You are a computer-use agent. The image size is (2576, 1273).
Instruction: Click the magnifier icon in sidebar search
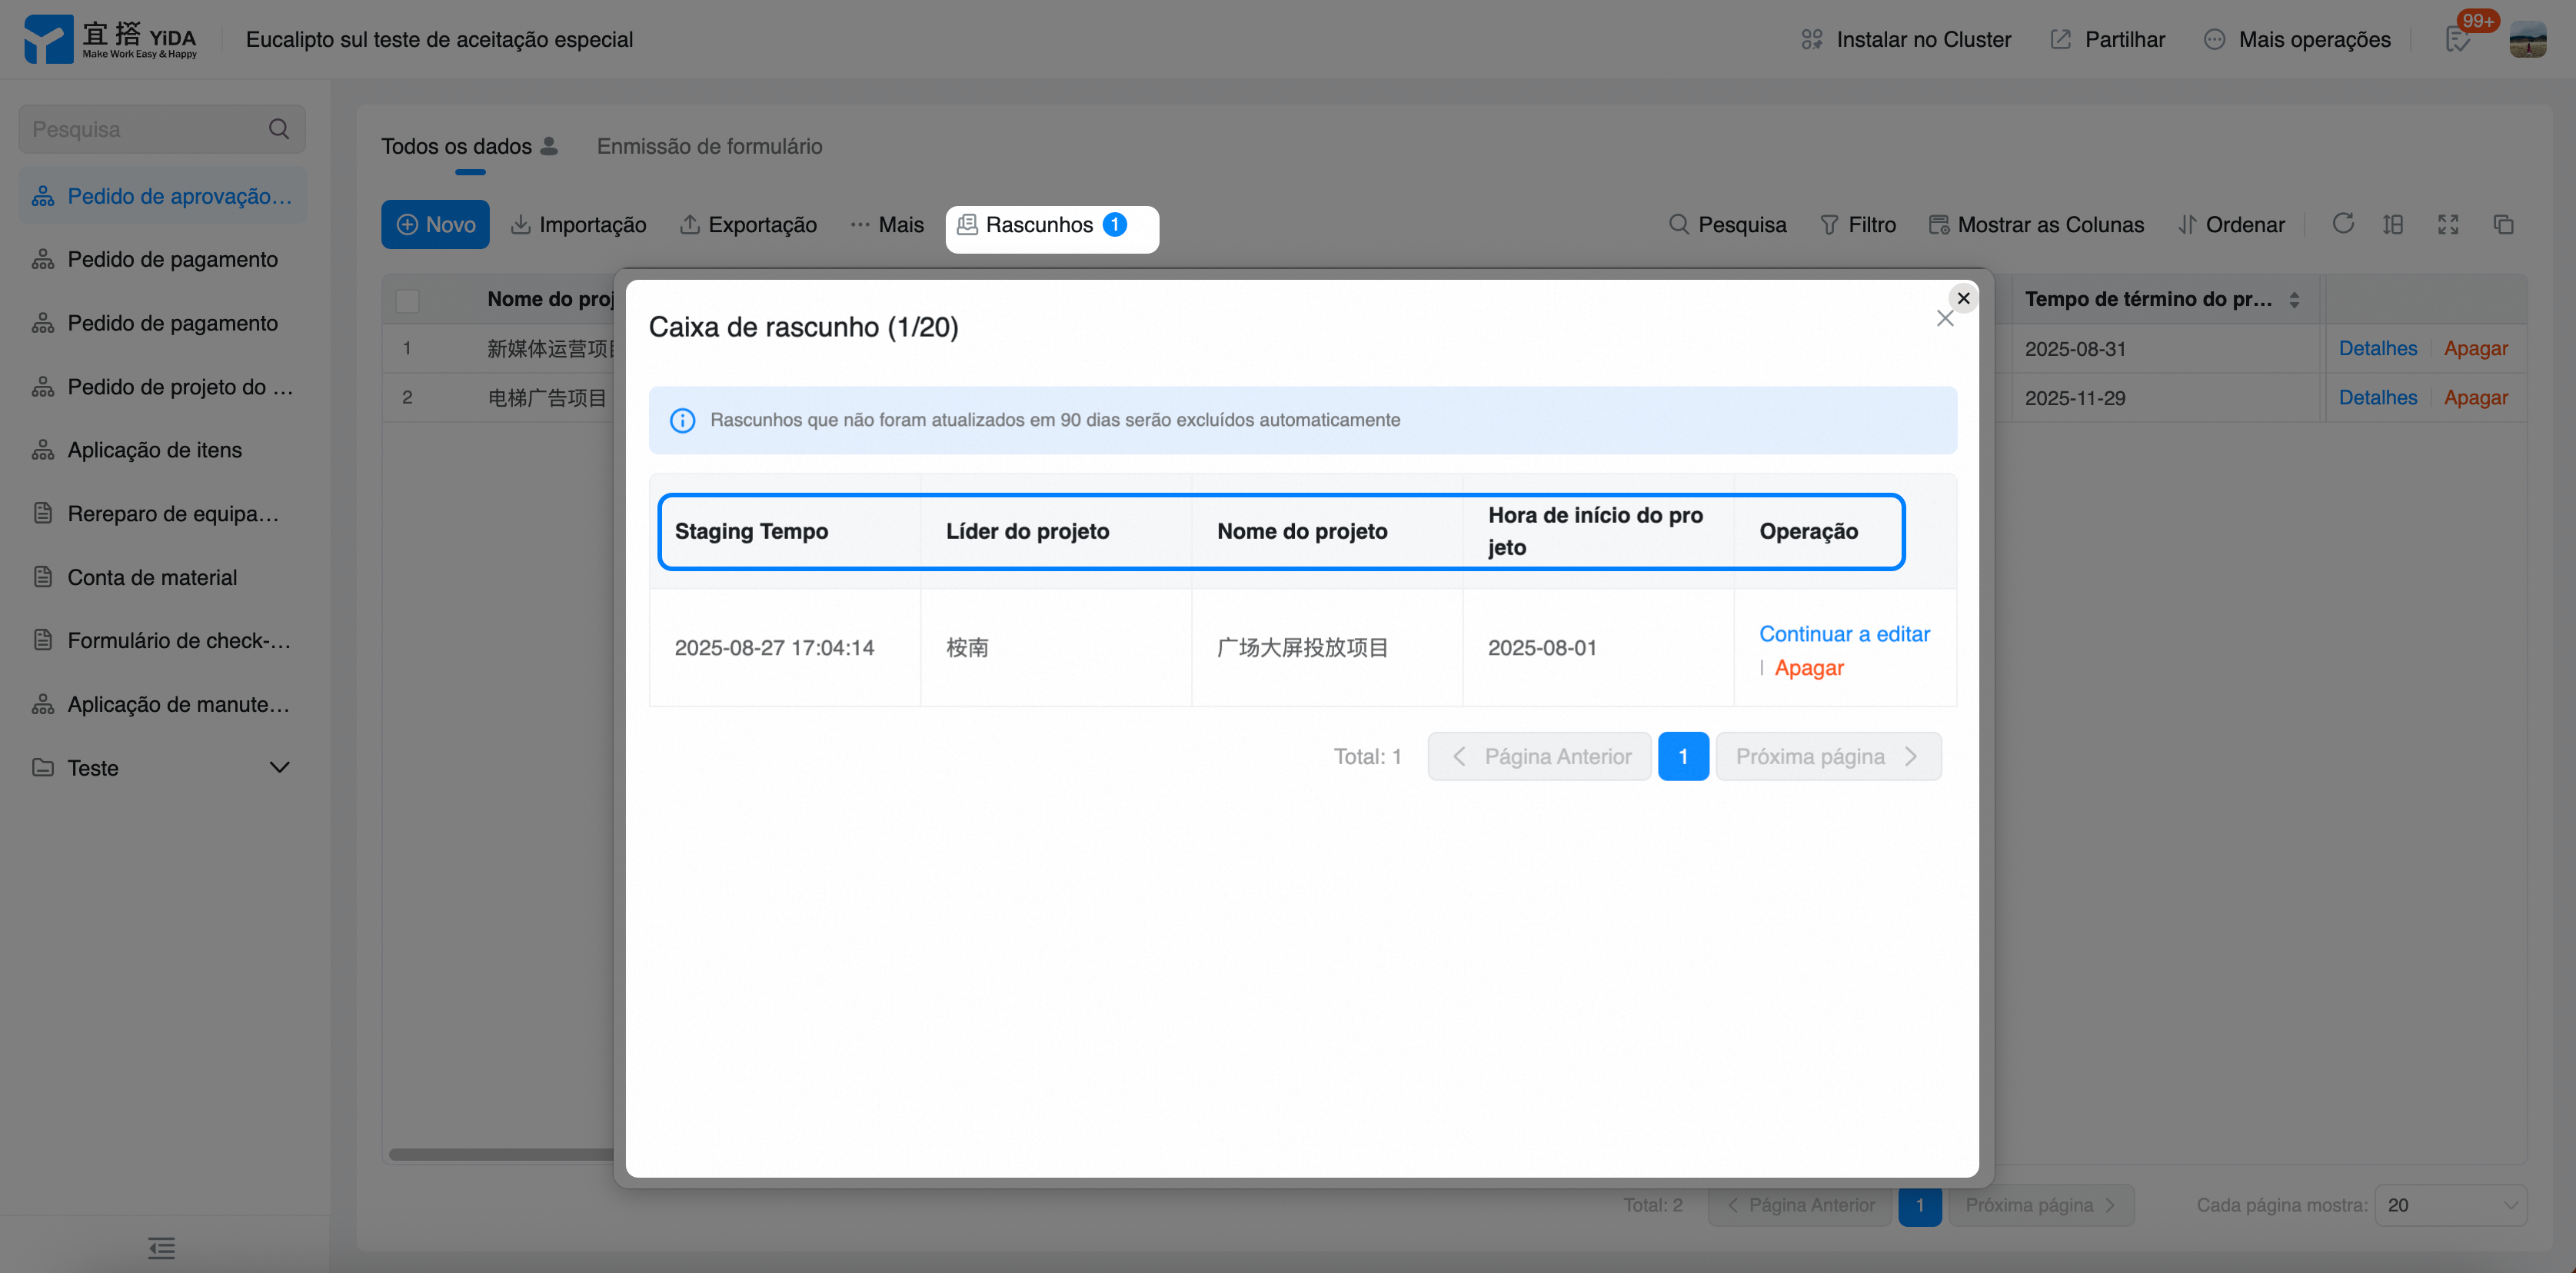(279, 129)
